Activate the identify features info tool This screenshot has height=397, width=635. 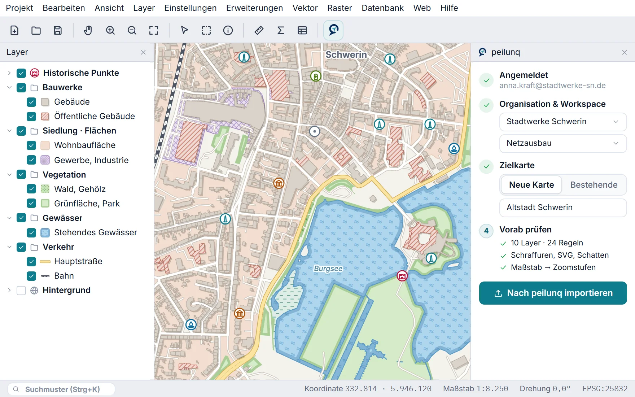point(228,30)
